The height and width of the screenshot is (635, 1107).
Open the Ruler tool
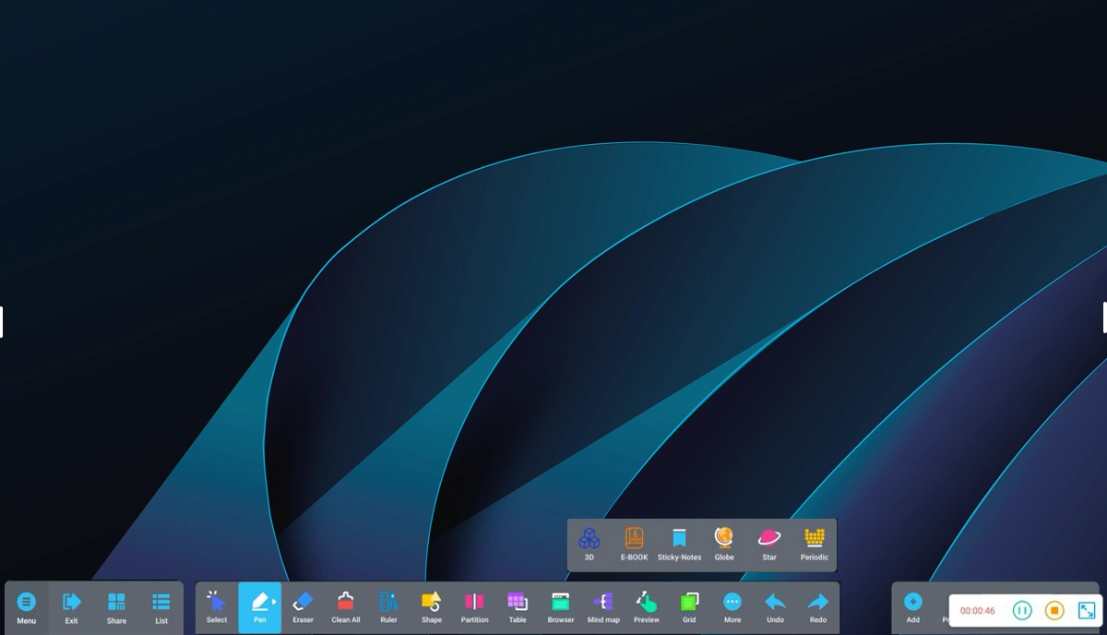pyautogui.click(x=388, y=606)
